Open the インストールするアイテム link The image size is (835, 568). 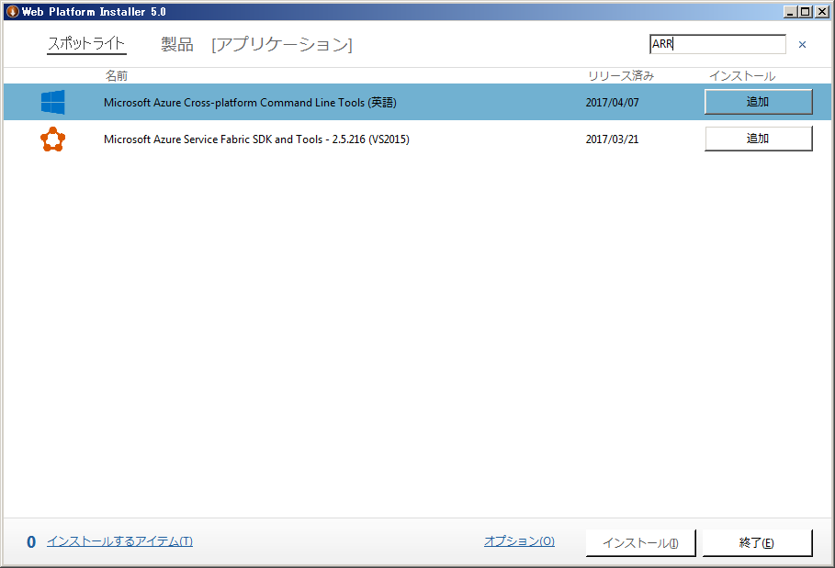pos(119,541)
